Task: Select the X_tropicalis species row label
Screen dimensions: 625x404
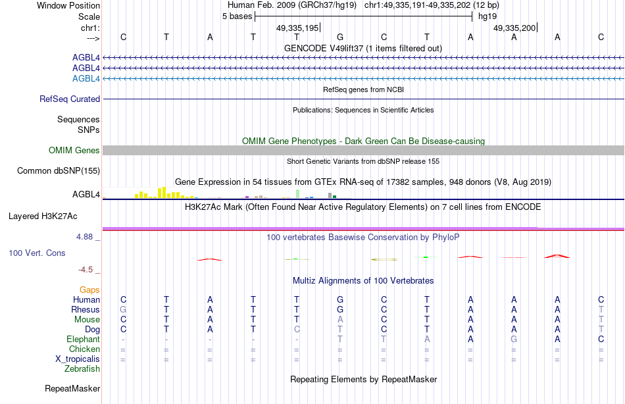Action: 78,359
